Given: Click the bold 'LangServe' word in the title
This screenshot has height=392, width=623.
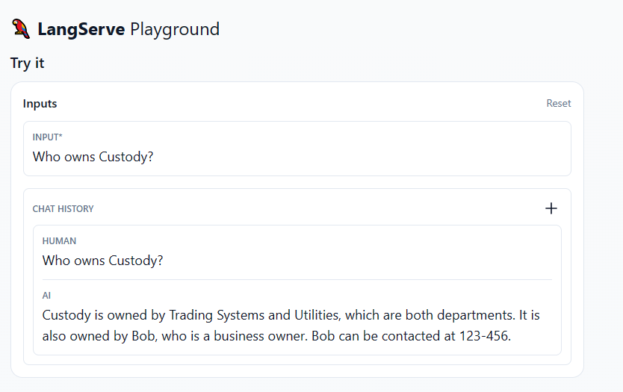Looking at the screenshot, I should [x=81, y=30].
